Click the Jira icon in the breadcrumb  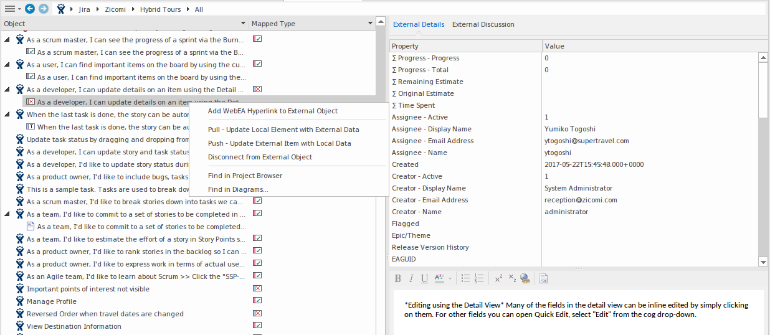pos(61,9)
